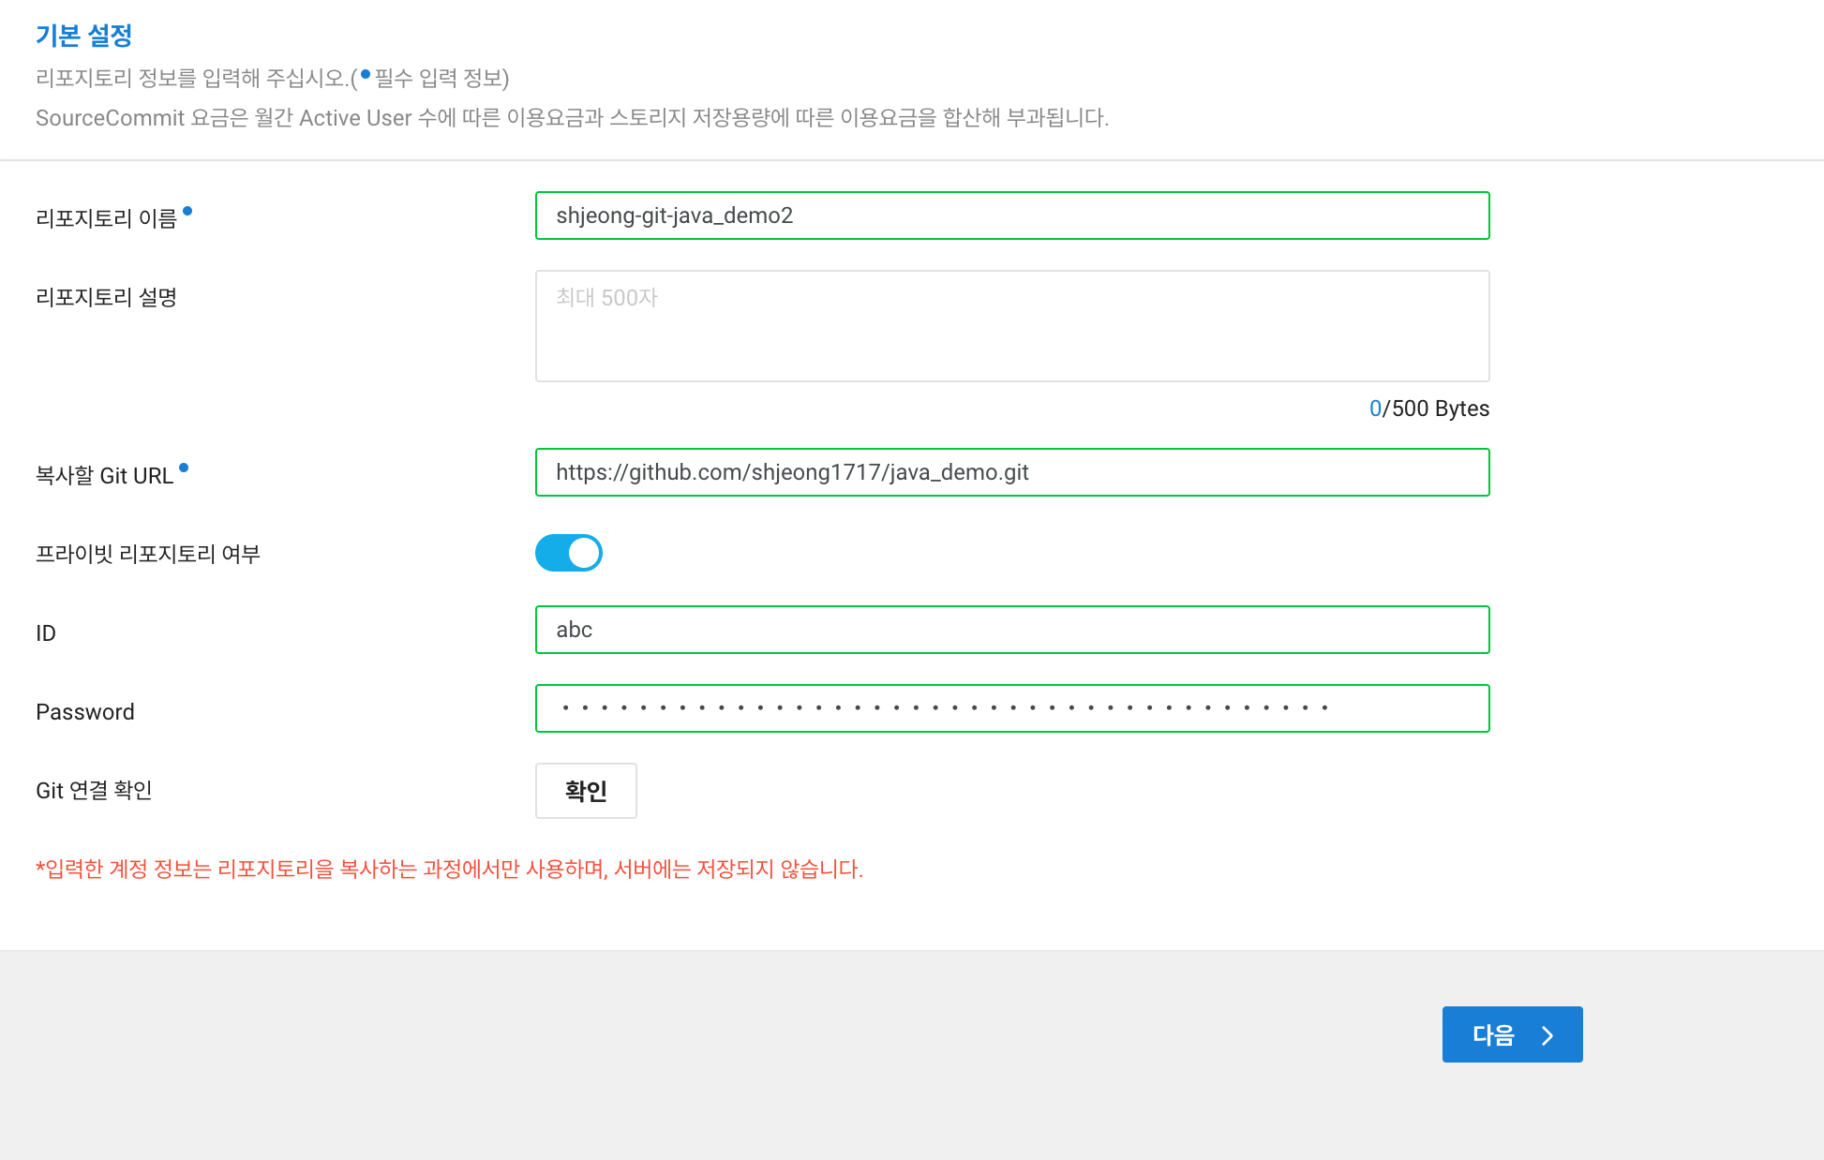This screenshot has width=1824, height=1160.
Task: Click the blue required dot beside Git URL
Action: pyautogui.click(x=184, y=468)
